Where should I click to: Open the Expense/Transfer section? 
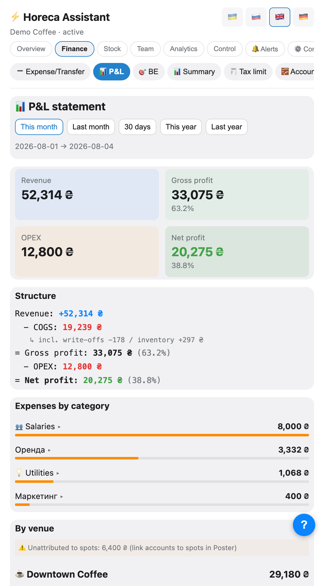(x=50, y=72)
